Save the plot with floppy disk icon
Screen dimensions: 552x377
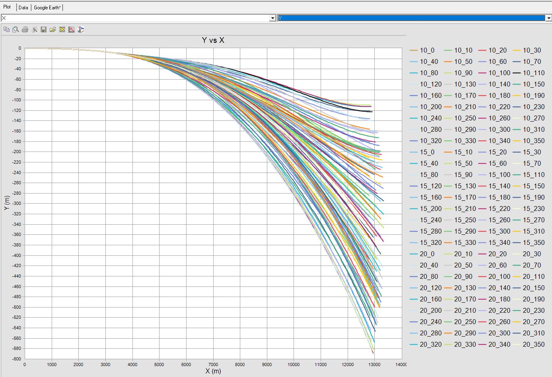44,29
